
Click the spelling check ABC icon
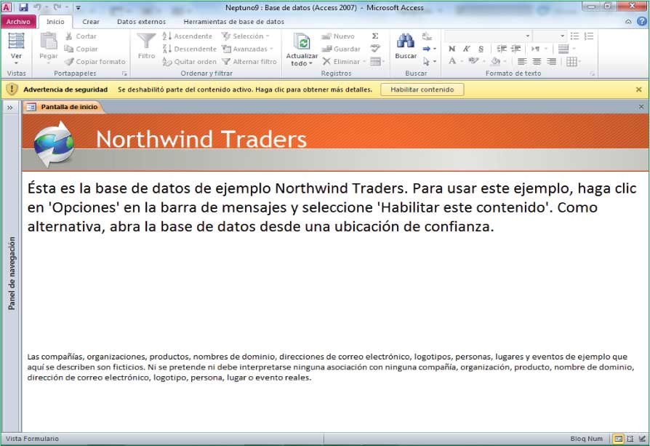click(x=375, y=49)
